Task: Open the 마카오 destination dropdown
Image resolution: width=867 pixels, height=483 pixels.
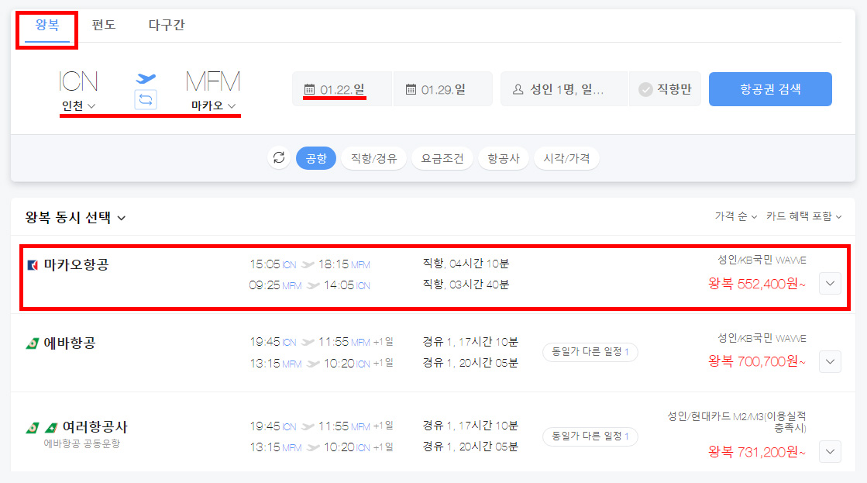Action: coord(213,105)
